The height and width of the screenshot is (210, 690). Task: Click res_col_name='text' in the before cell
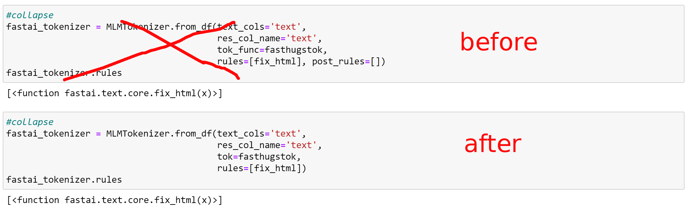(269, 38)
